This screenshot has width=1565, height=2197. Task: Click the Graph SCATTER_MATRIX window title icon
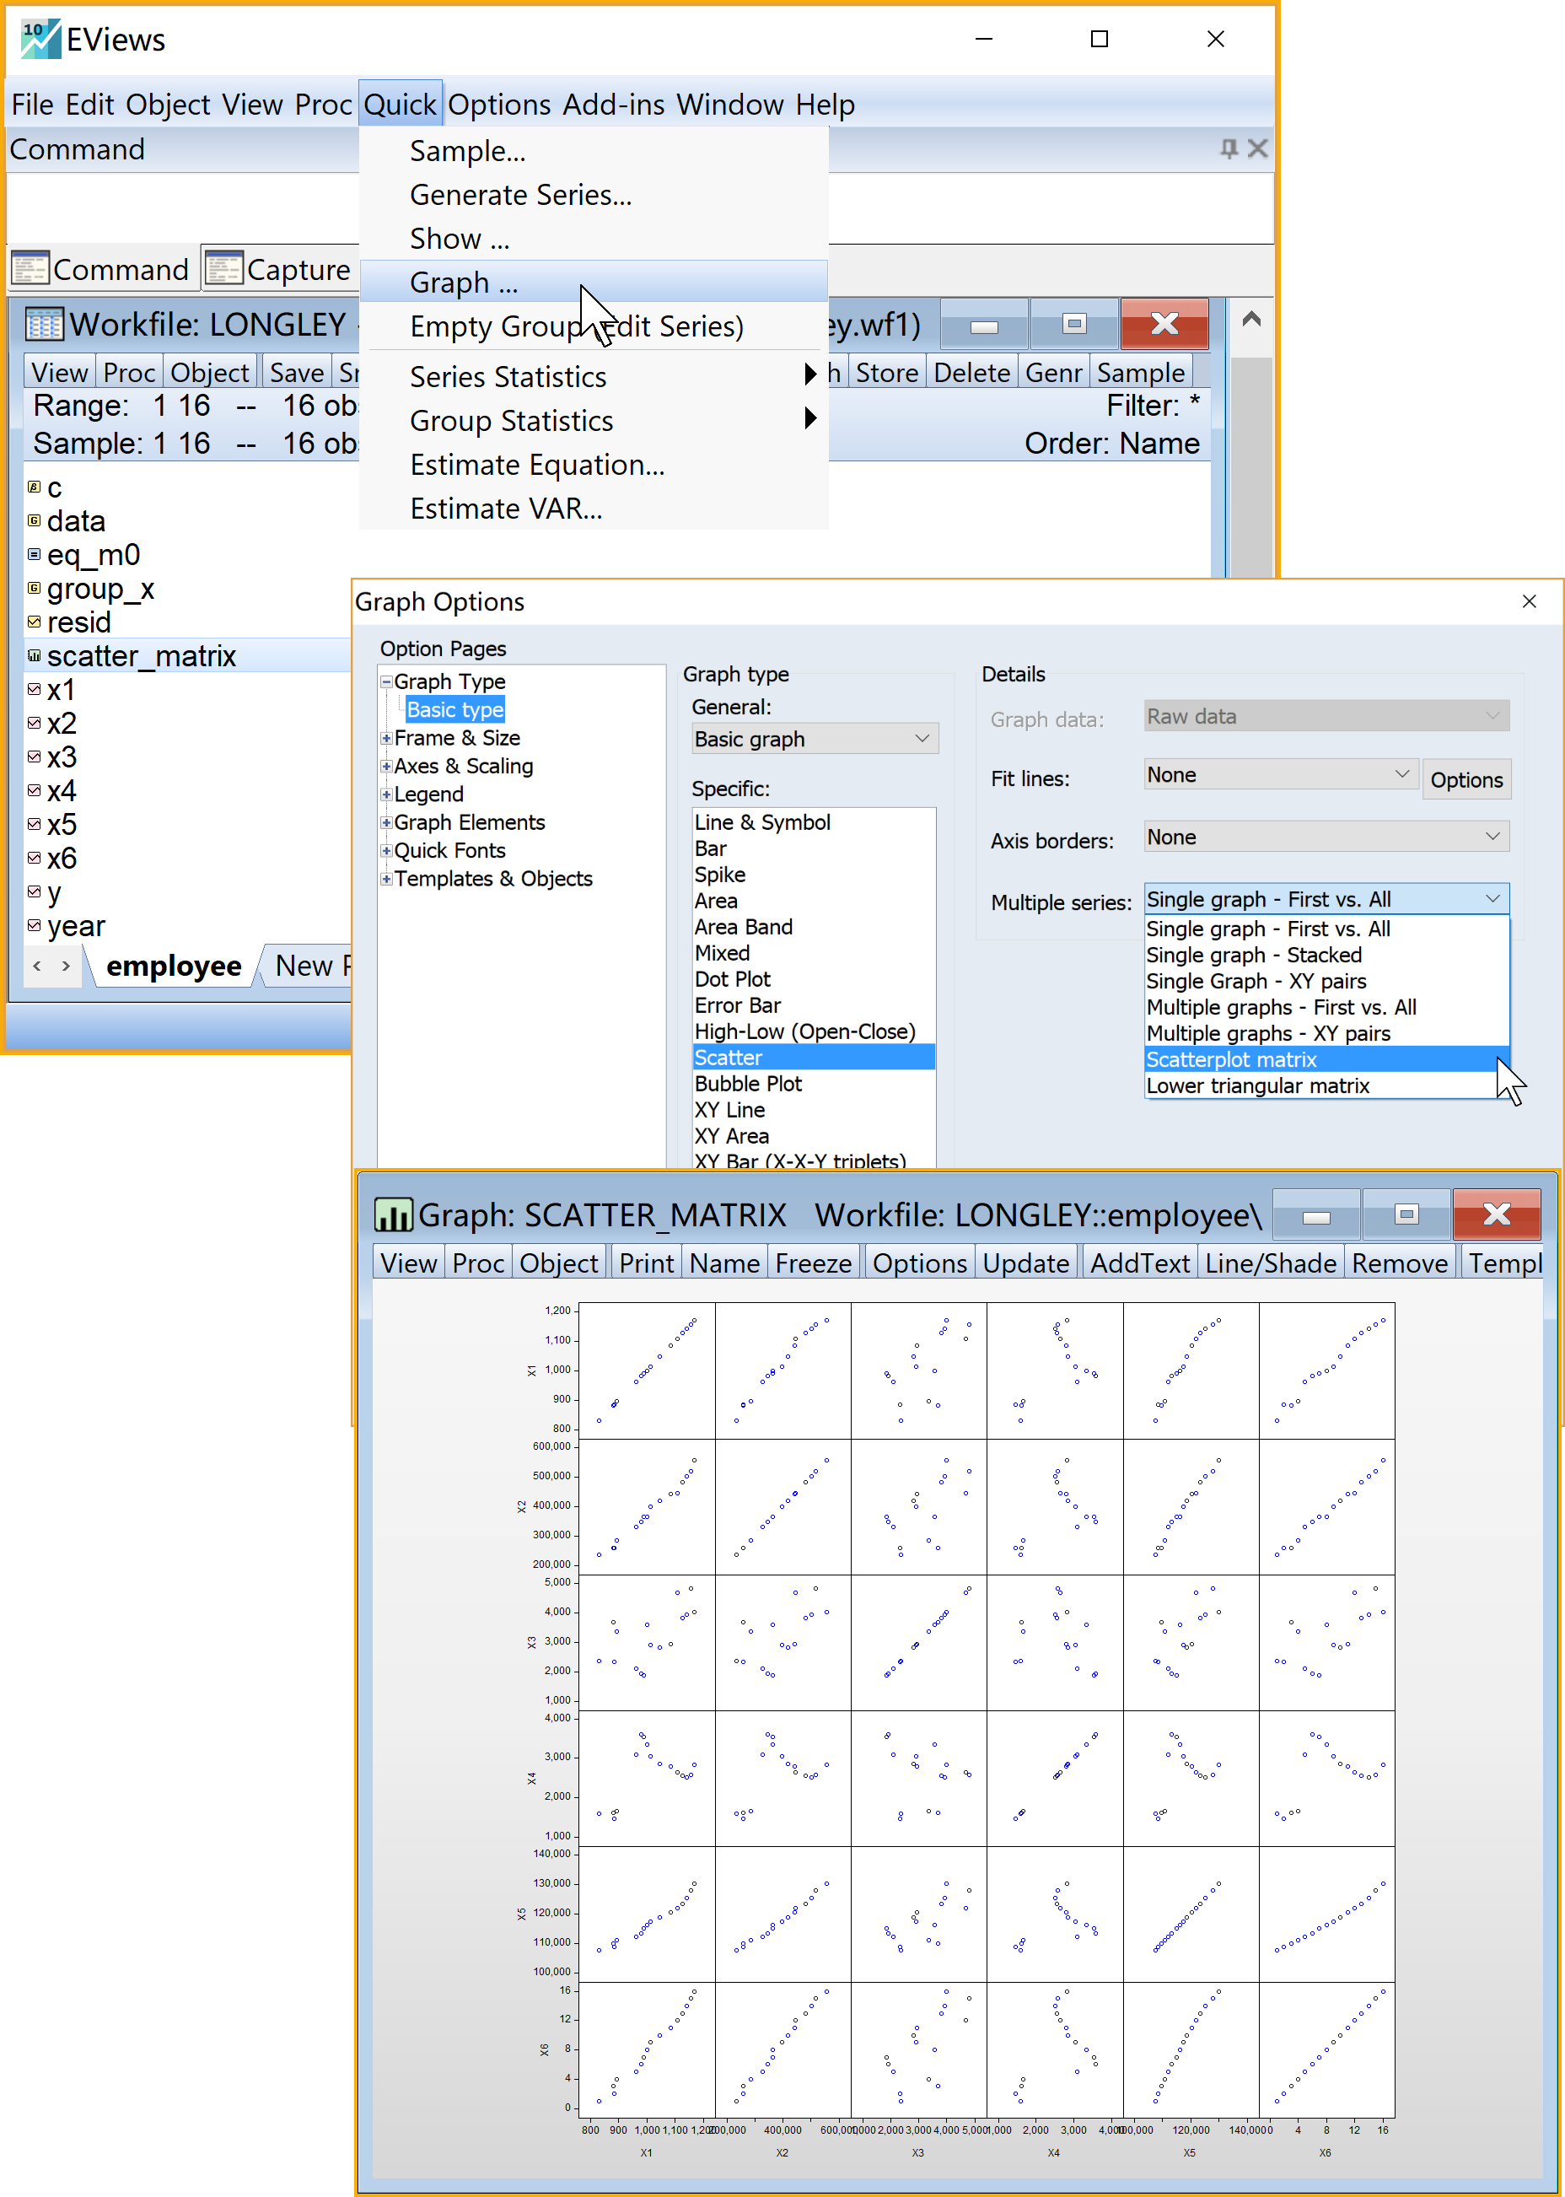(x=392, y=1215)
